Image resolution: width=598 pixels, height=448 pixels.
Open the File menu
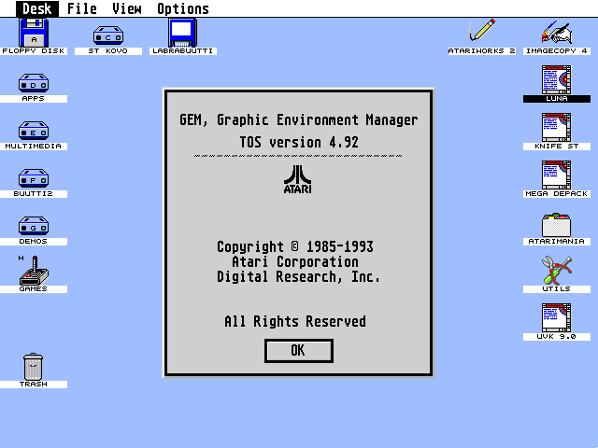(81, 8)
